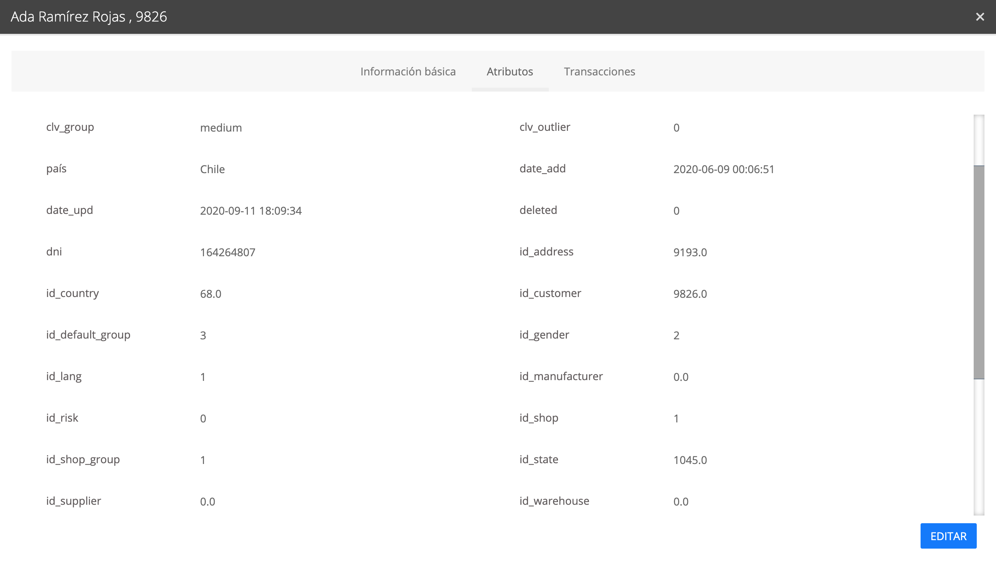Click the id_warehouse label
Image resolution: width=996 pixels, height=564 pixels.
tap(554, 501)
